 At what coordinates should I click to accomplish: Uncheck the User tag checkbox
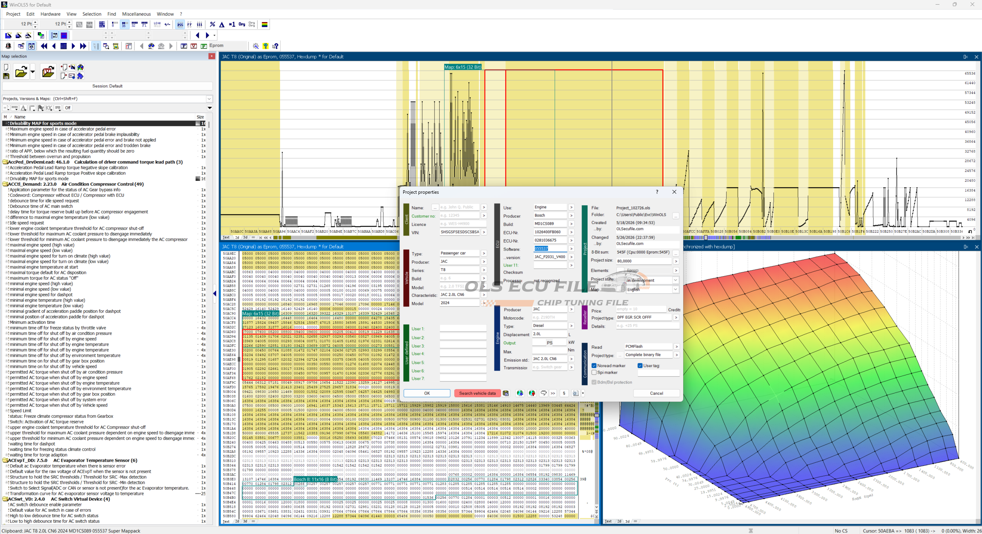(640, 366)
